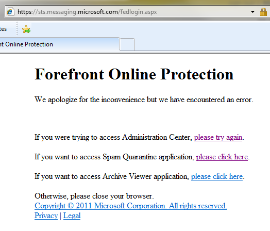The width and height of the screenshot is (270, 231).
Task: Click the Internet Explorer page icon in address bar
Action: [x=10, y=12]
